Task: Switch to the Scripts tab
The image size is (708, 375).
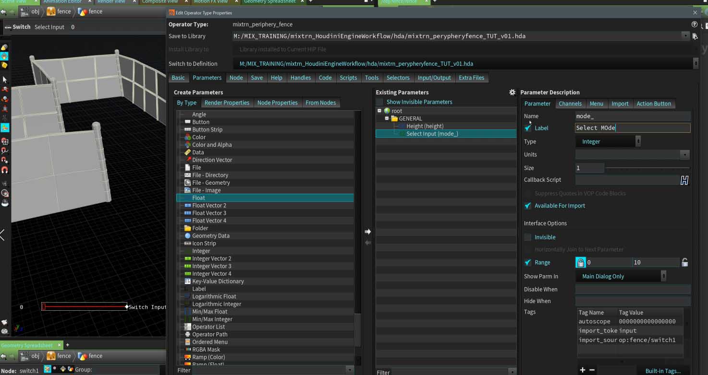Action: 348,78
